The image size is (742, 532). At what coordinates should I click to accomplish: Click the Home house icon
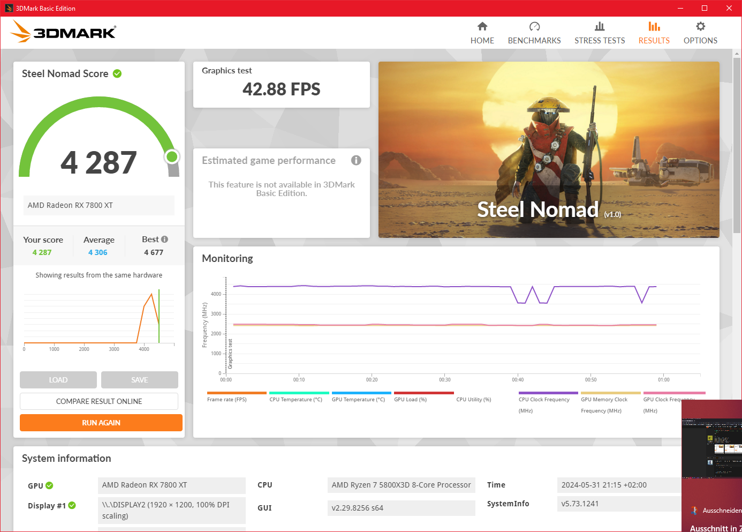tap(482, 26)
